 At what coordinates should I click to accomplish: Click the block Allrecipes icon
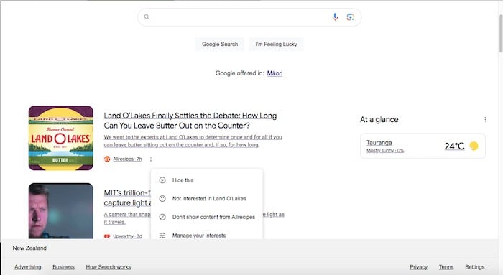point(162,217)
